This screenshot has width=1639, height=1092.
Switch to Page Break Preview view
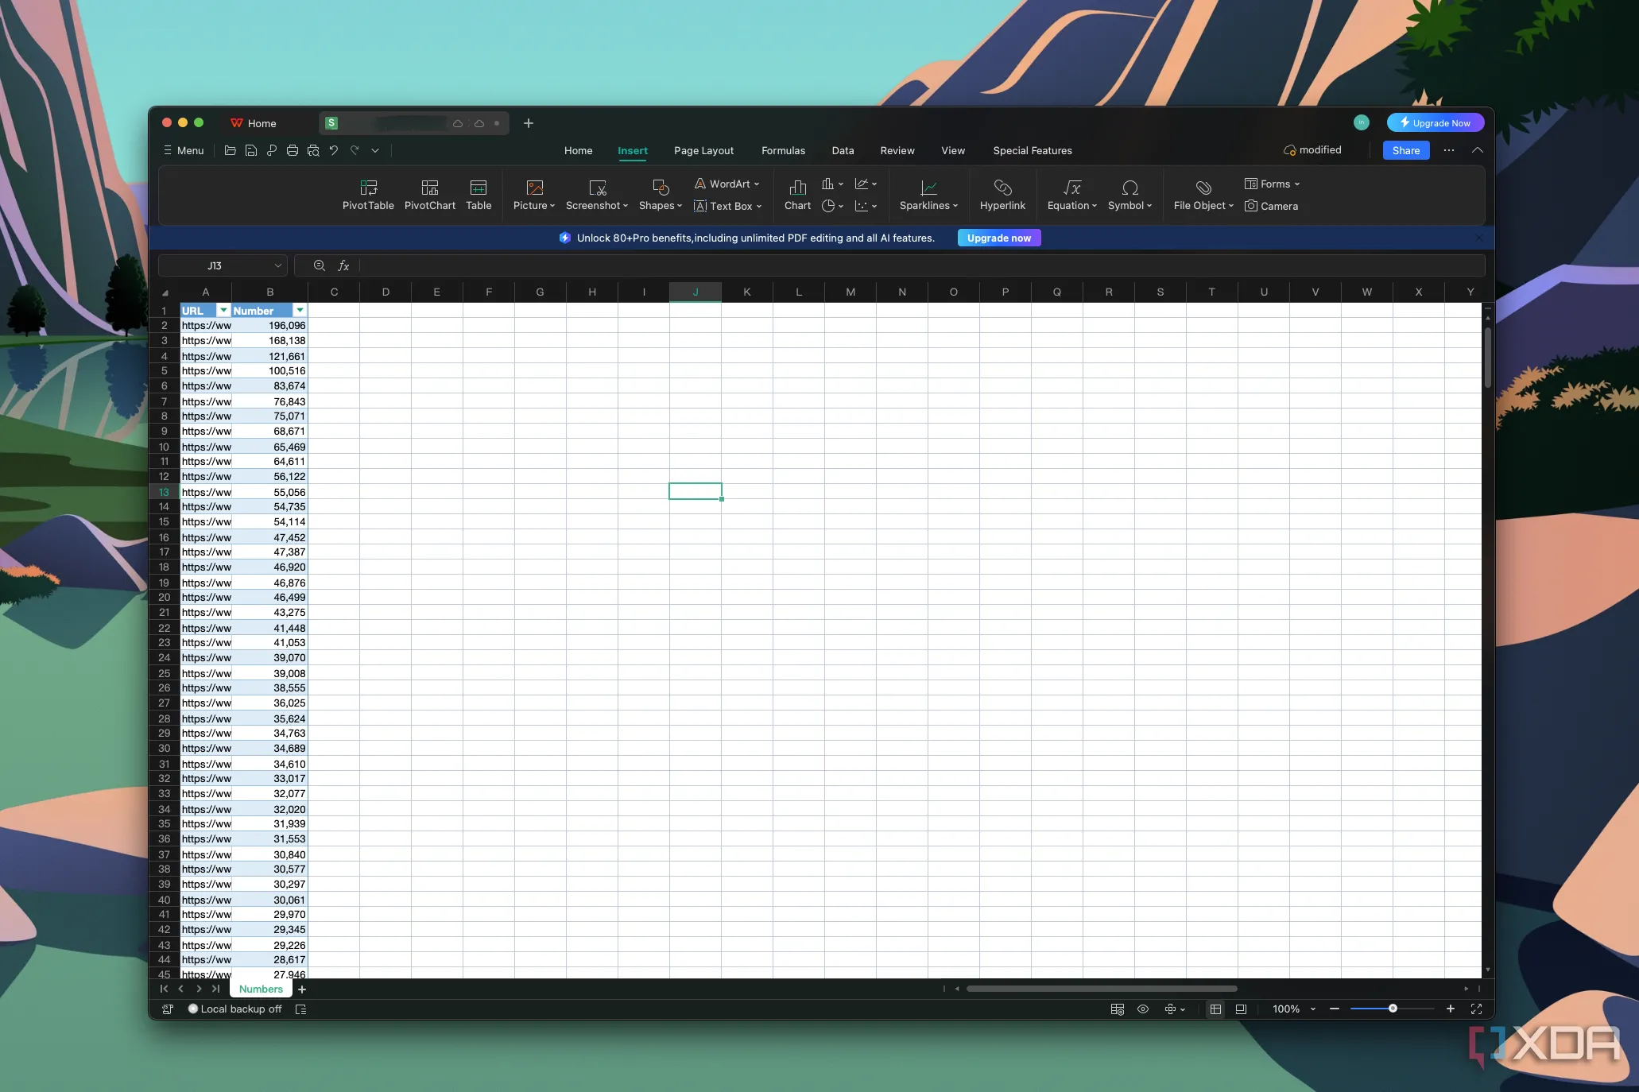pyautogui.click(x=1241, y=1009)
